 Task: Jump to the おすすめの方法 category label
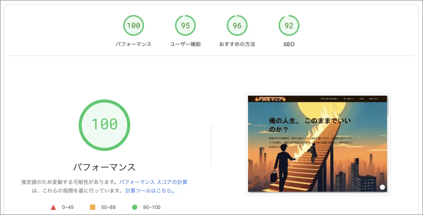click(x=237, y=44)
